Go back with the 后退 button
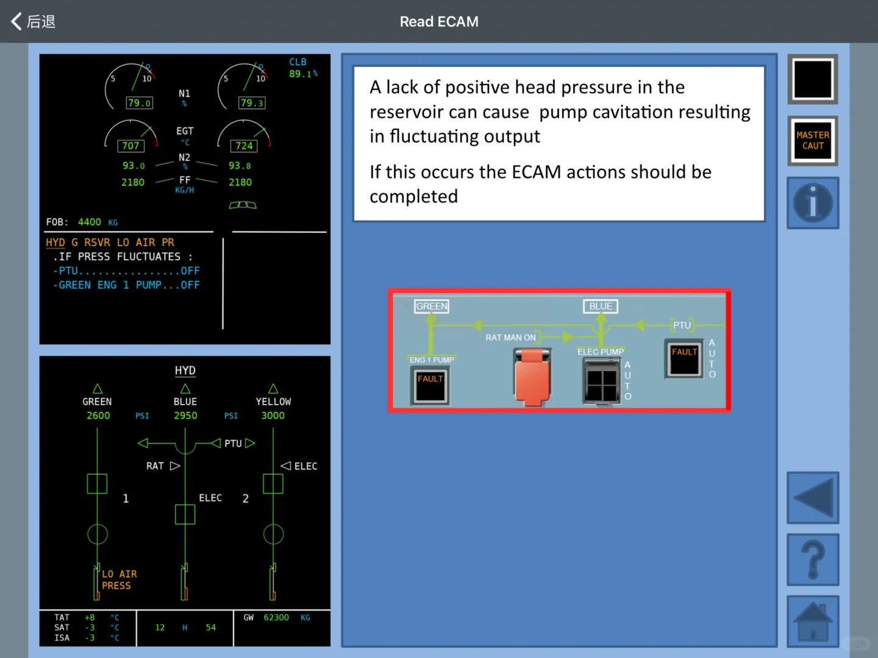878x658 pixels. pyautogui.click(x=34, y=21)
